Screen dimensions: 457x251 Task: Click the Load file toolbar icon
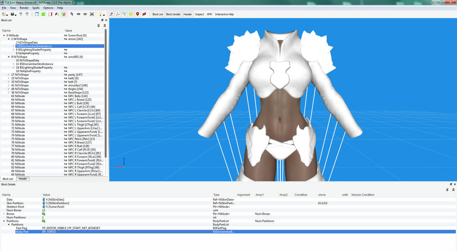pos(4,14)
